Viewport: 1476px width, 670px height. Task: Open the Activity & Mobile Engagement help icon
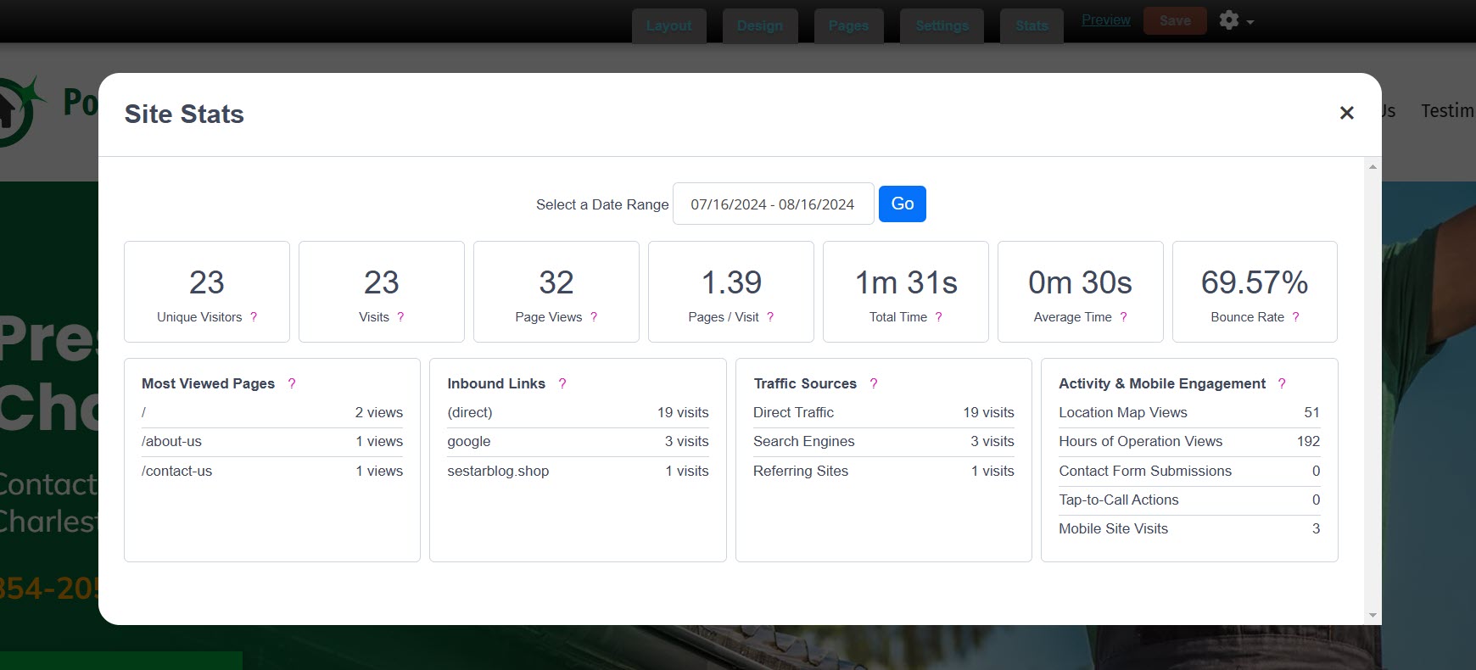1282,383
